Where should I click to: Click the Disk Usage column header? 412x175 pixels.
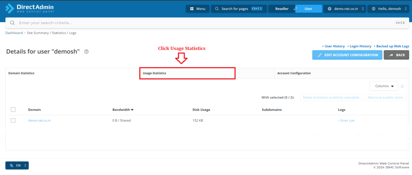click(x=201, y=110)
